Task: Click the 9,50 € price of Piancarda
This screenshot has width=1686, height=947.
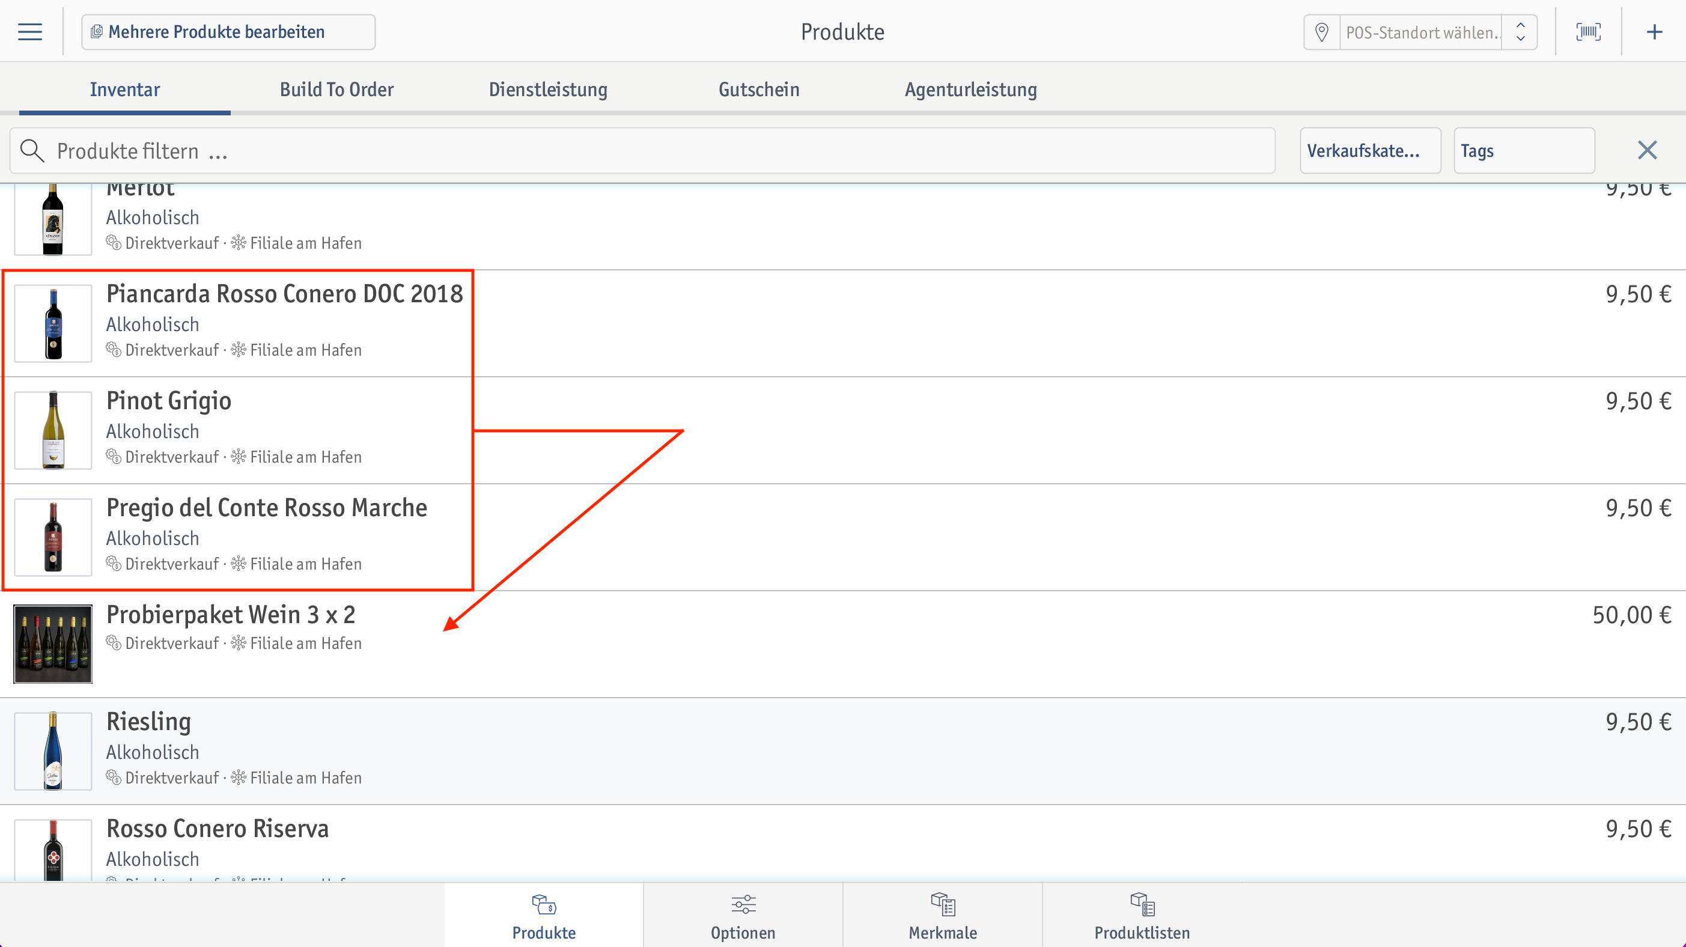Action: (1638, 294)
